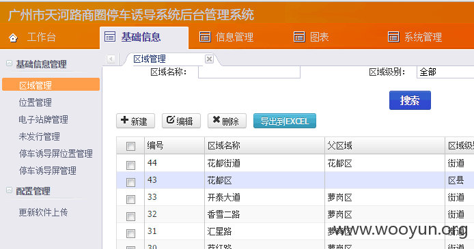Click the table icon beside 信息管理
Viewport: 474px width, 249px height.
pyautogui.click(x=205, y=37)
